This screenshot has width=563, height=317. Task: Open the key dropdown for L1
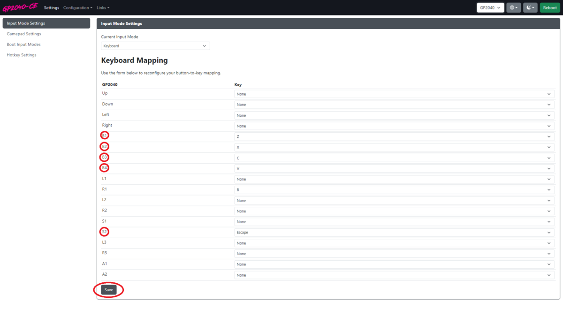(x=394, y=179)
